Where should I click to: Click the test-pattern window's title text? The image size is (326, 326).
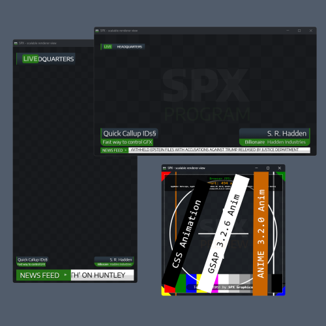pyautogui.click(x=186, y=168)
